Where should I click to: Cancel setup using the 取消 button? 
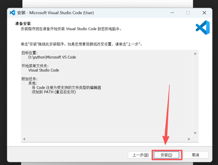(196, 155)
